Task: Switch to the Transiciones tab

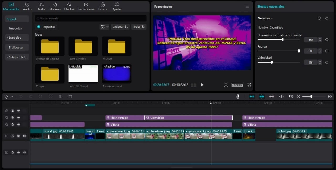Action: (x=86, y=7)
